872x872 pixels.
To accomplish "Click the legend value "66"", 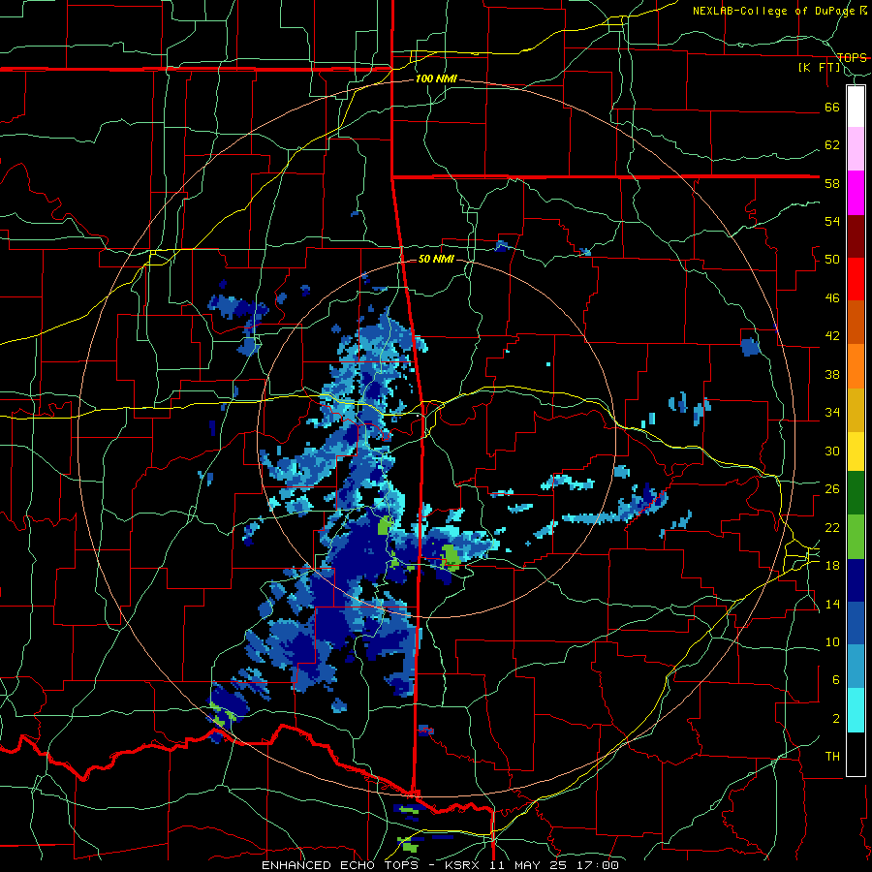I will click(832, 107).
